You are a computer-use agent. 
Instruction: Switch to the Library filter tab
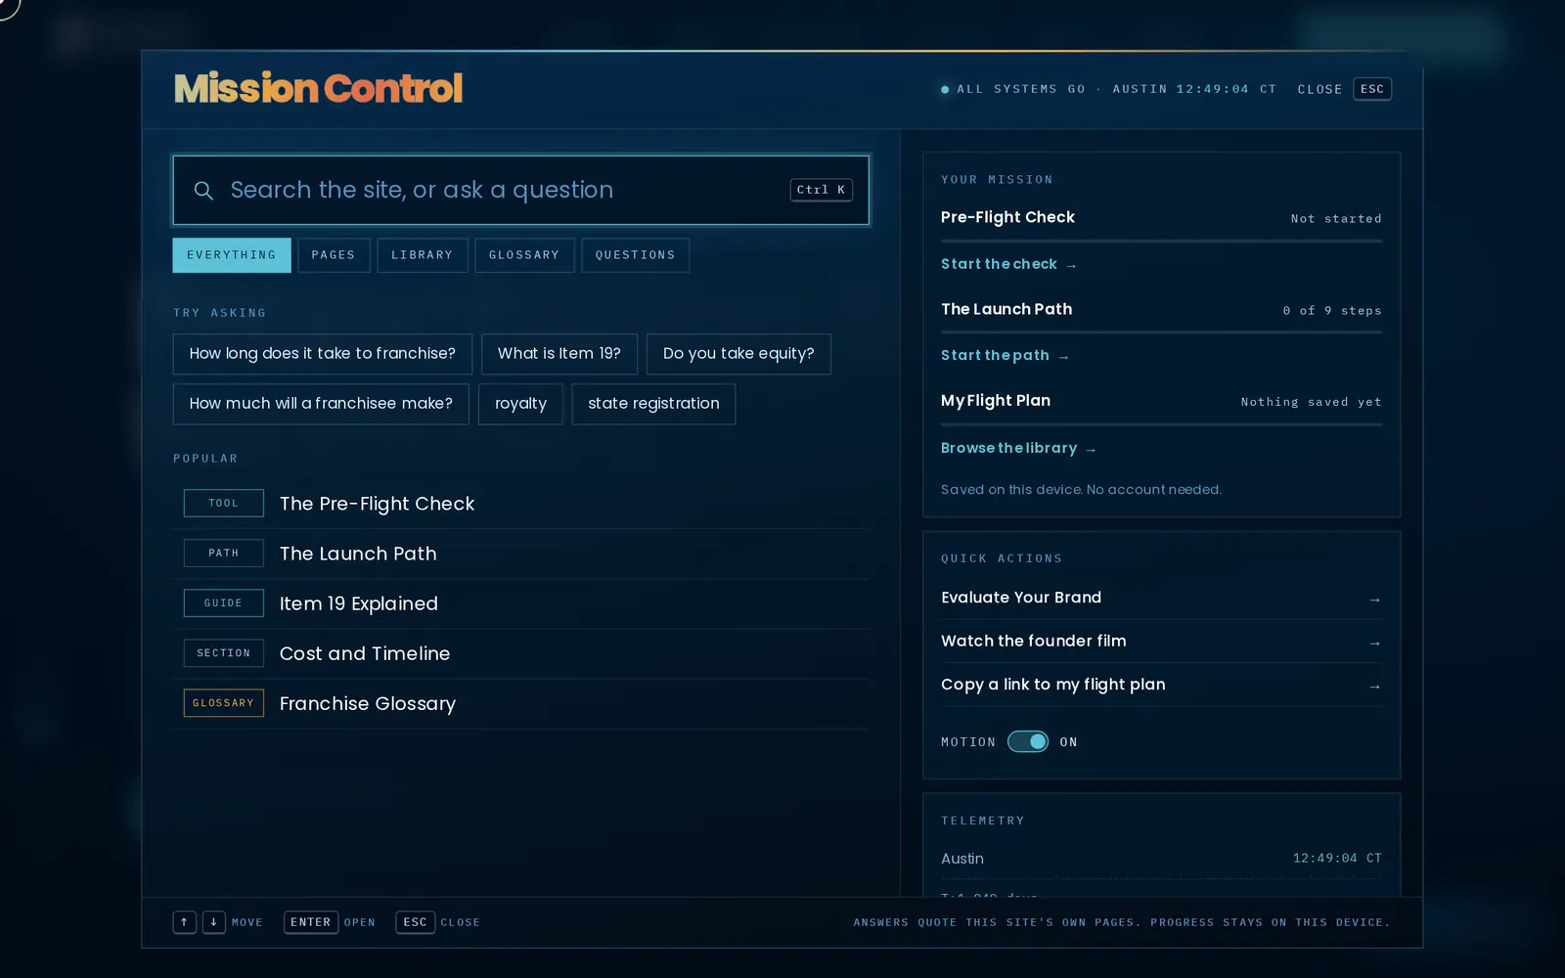point(423,255)
